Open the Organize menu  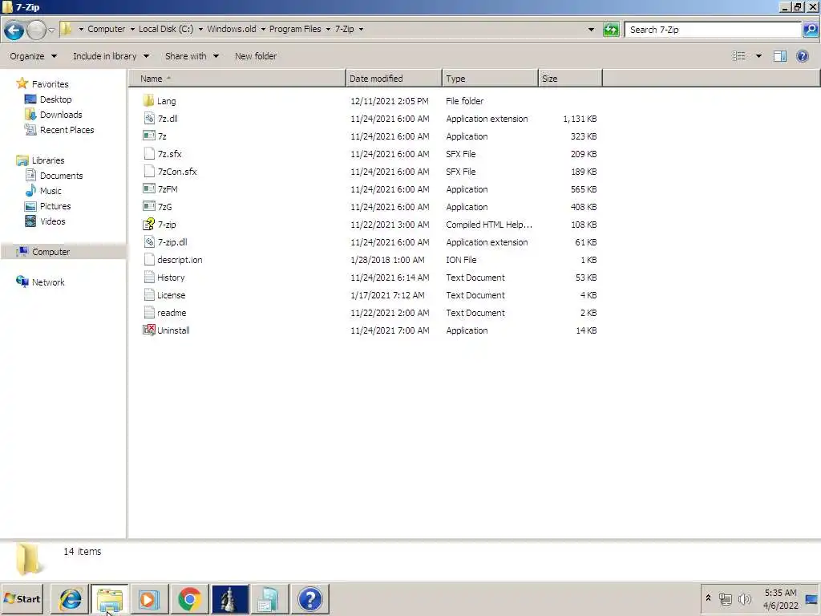click(x=34, y=56)
